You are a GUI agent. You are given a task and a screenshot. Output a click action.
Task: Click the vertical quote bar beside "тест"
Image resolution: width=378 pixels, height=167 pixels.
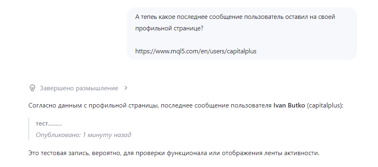(x=29, y=129)
